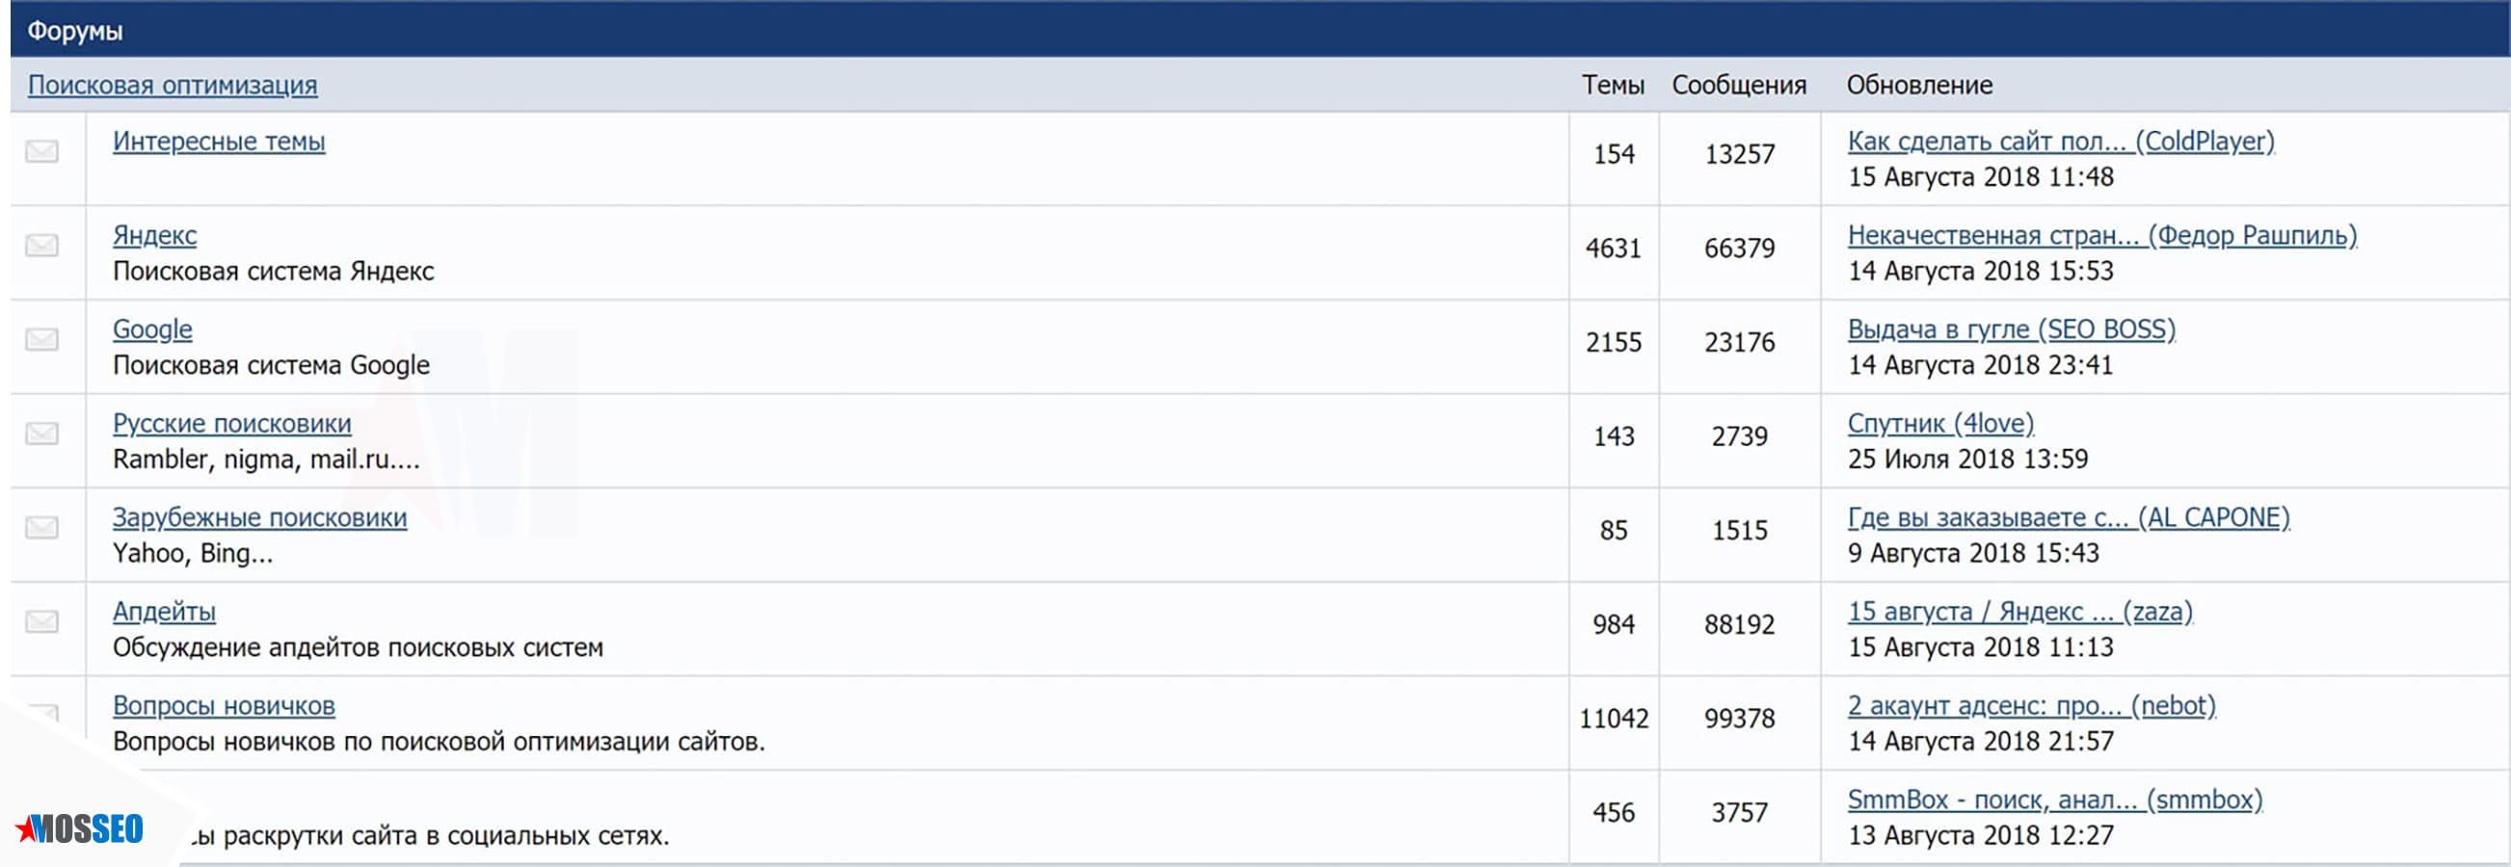Image resolution: width=2511 pixels, height=867 pixels.
Task: Click envelope icon beside Яндекс forum
Action: click(40, 246)
